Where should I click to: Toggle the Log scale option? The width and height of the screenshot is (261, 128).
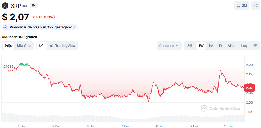point(244,46)
